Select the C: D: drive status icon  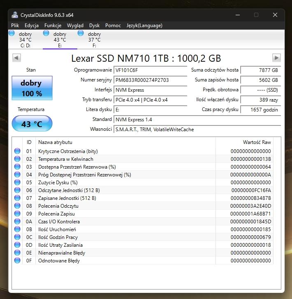[x=12, y=33]
